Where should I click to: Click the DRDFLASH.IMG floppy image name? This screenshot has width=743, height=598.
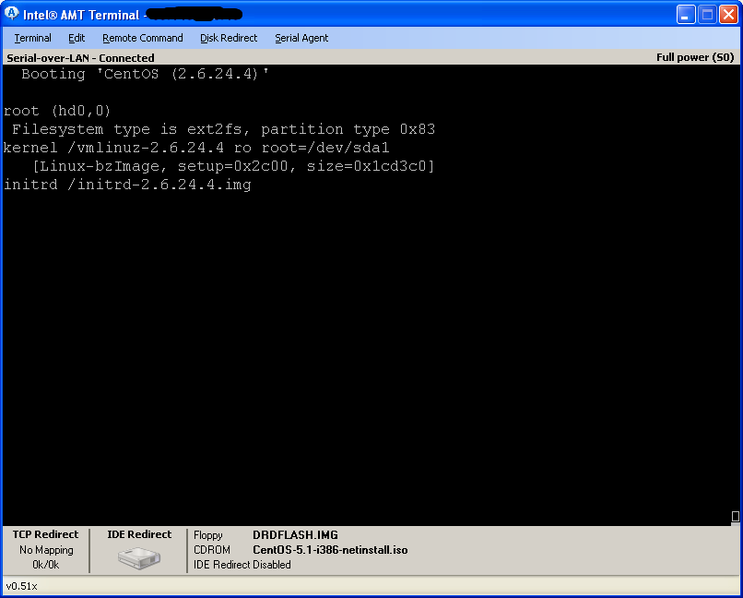pyautogui.click(x=295, y=535)
